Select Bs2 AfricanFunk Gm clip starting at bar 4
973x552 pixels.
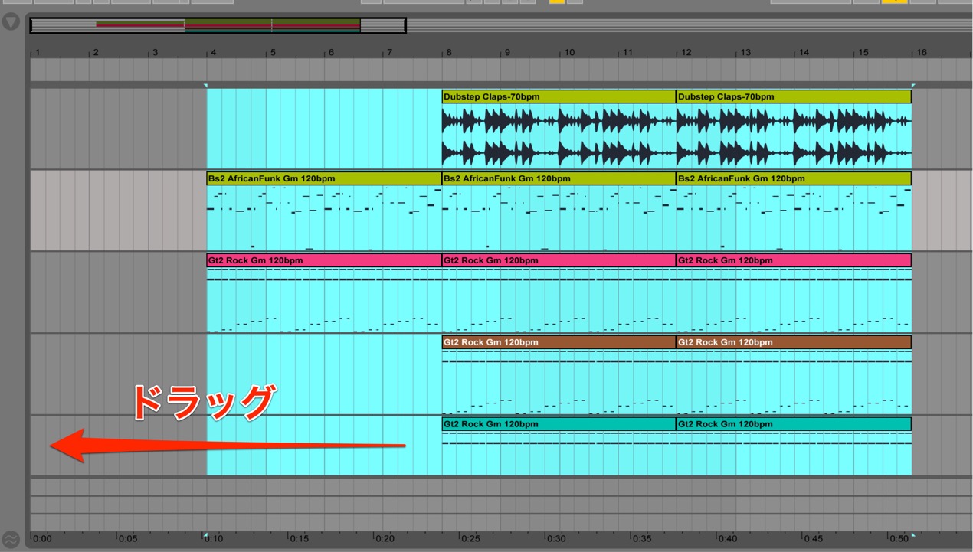[324, 178]
